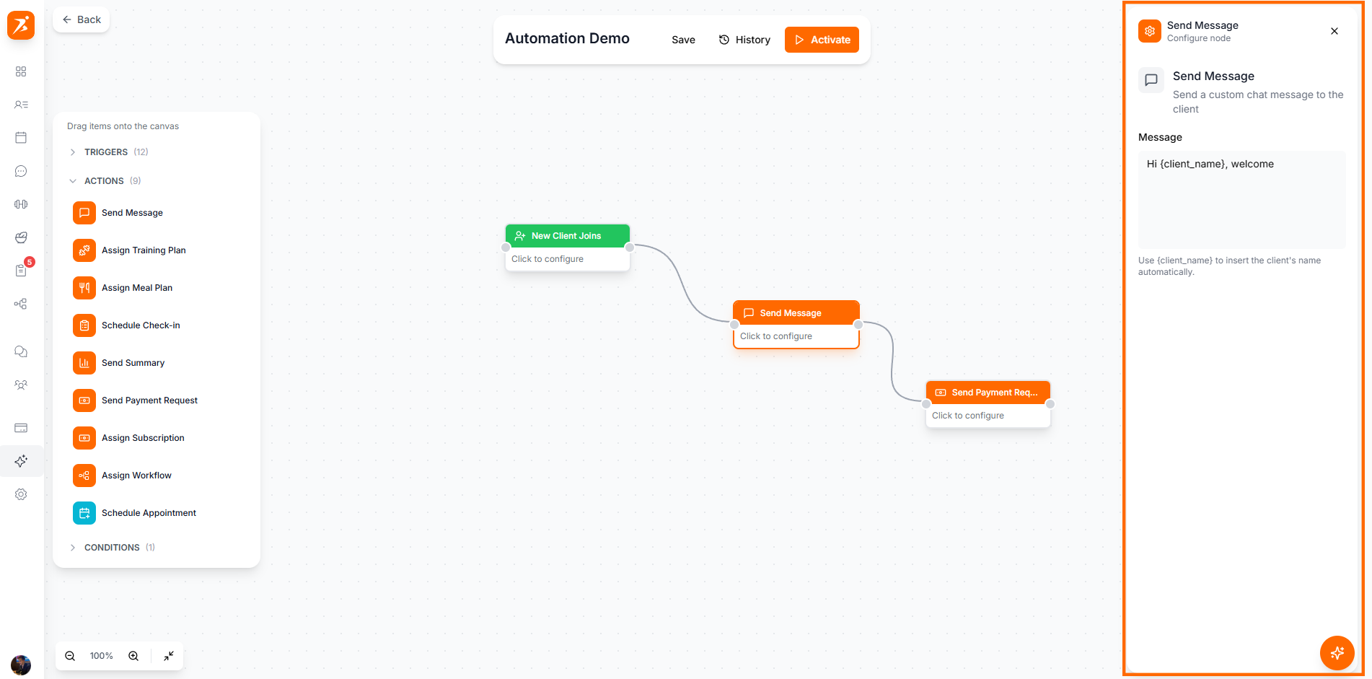Image resolution: width=1372 pixels, height=679 pixels.
Task: Open the Calendar icon in sidebar
Action: (21, 137)
